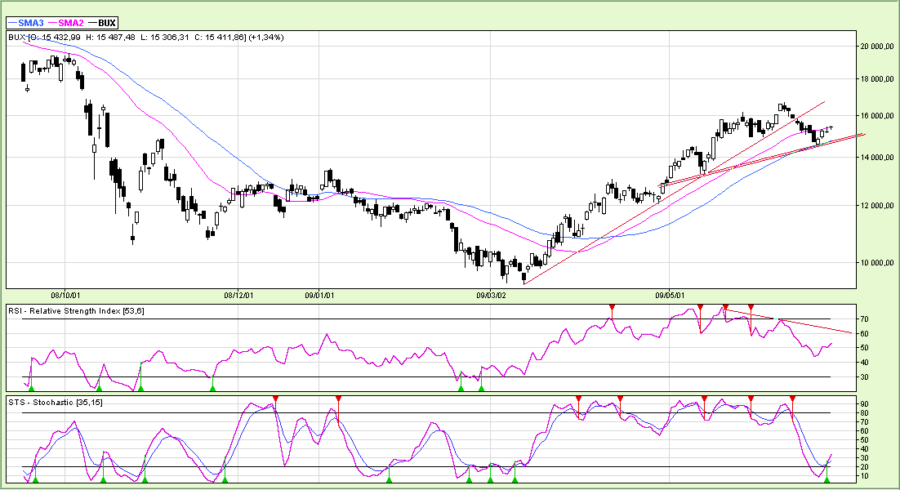Click the leftmost green buy marker in RSI panel

32,388
